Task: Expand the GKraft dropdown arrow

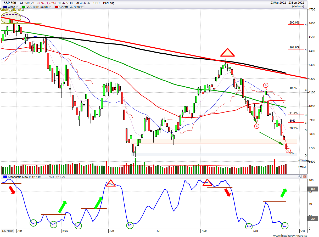Action: pyautogui.click(x=83, y=7)
